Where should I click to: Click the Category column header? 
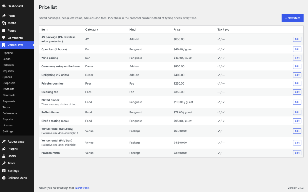point(91,29)
